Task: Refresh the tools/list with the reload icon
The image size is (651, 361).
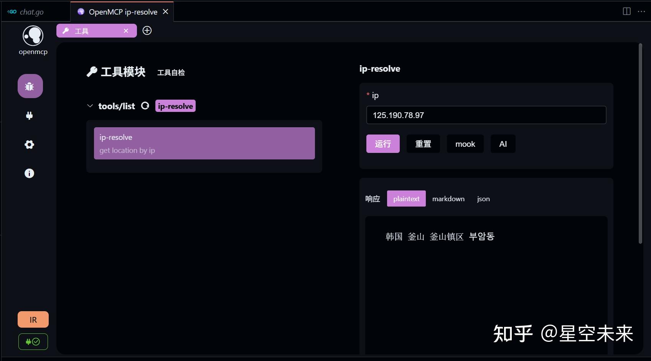Action: click(145, 106)
